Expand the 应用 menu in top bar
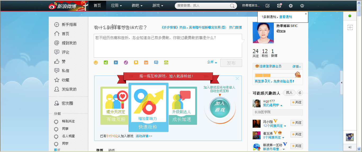This screenshot has height=152, width=362. click(x=116, y=6)
